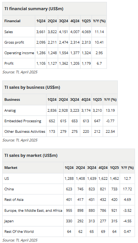Select the Profit 3Q24 cell 1,362
The image size is (138, 243).
click(x=63, y=64)
